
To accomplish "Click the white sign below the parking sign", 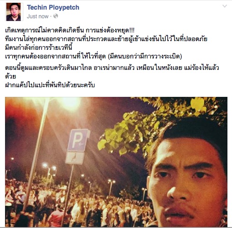I will pyautogui.click(x=75, y=158).
